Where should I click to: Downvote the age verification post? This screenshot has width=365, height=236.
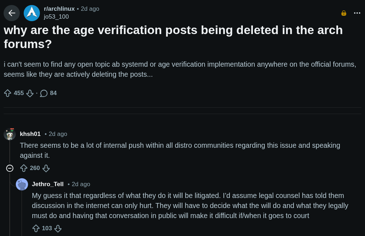tap(30, 93)
